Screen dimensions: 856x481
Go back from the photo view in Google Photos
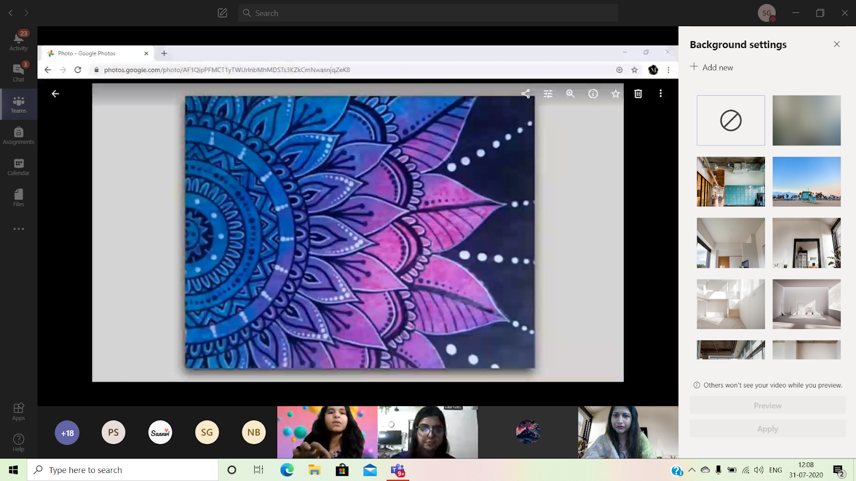[x=55, y=94]
